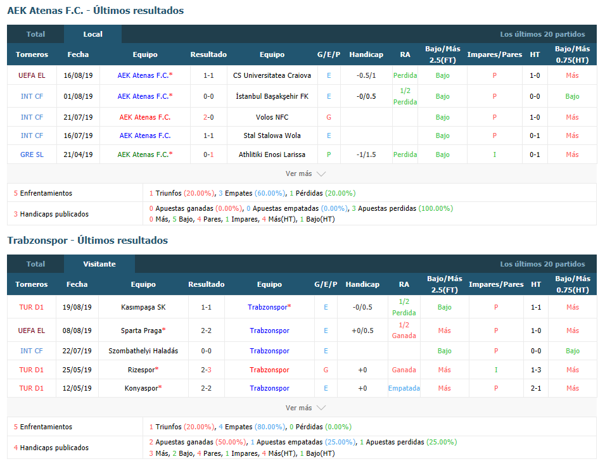This screenshot has height=466, width=605.
Task: Open Athlitiki Enosi Larissa team page
Action: 272,154
